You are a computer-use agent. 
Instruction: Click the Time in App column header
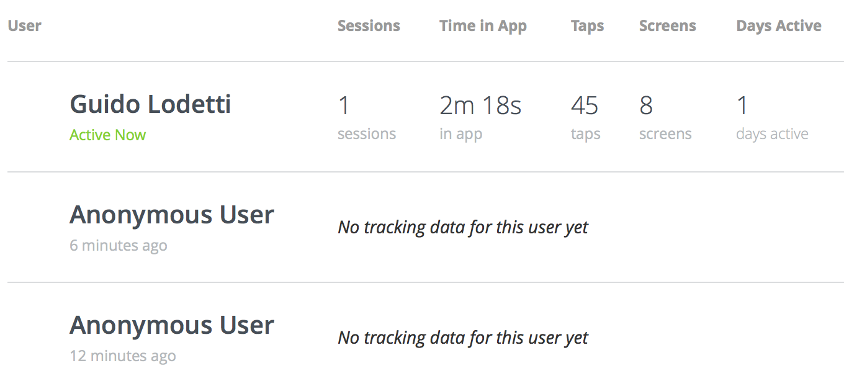(483, 26)
